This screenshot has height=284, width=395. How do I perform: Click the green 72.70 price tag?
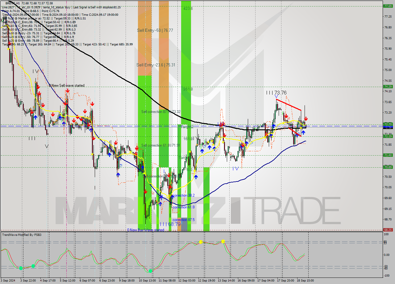click(x=388, y=124)
